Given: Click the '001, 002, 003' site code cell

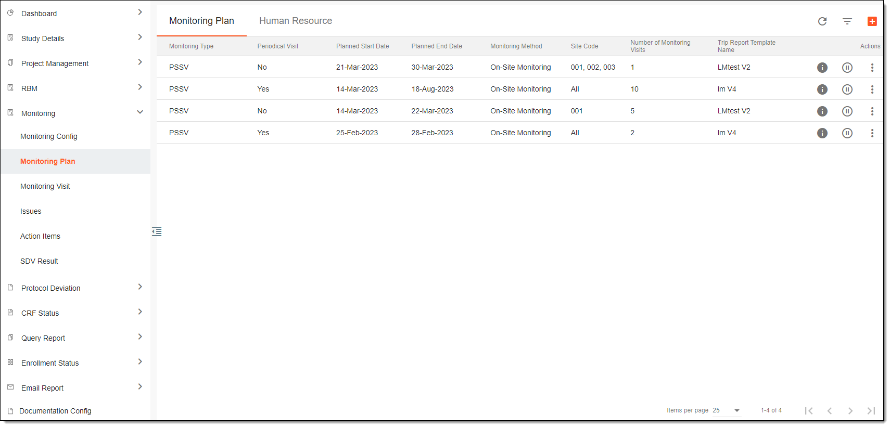Looking at the screenshot, I should (593, 67).
